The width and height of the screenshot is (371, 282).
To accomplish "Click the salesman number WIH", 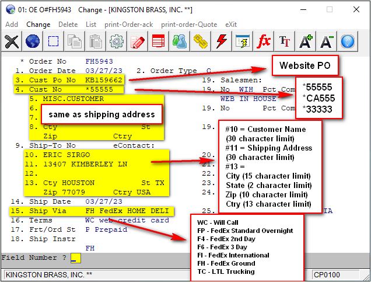I will (x=246, y=89).
